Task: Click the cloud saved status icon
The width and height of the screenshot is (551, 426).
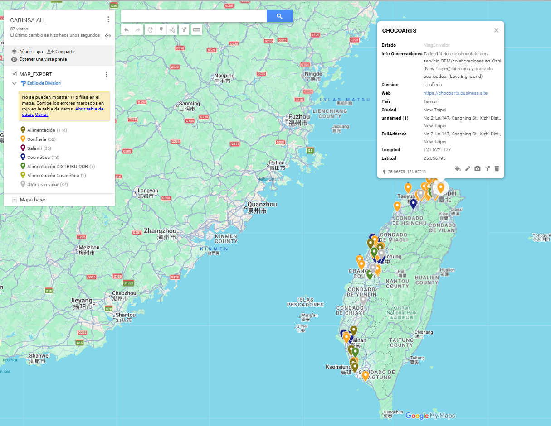Action: (108, 35)
